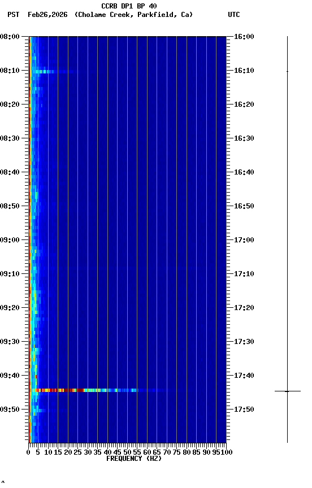The width and height of the screenshot is (312, 488).
Task: Click the 15 Hz frequency axis label
Action: point(58,452)
